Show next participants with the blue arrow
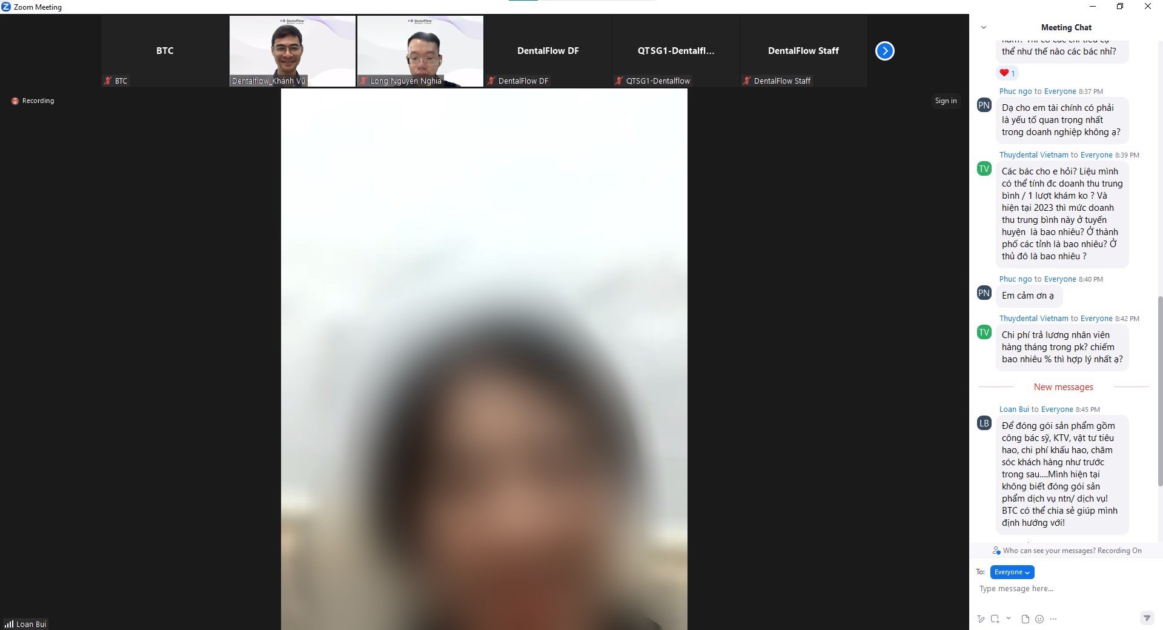Image resolution: width=1163 pixels, height=630 pixels. click(x=884, y=51)
